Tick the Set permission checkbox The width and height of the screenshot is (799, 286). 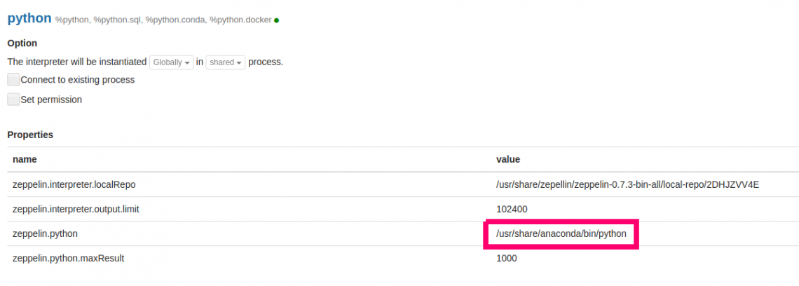pyautogui.click(x=13, y=100)
